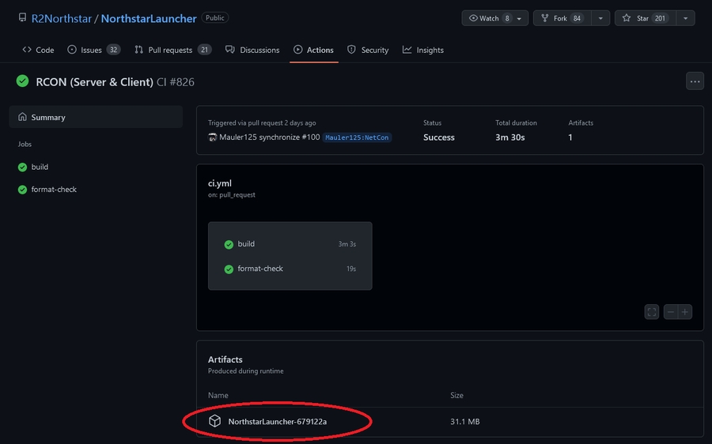Viewport: 712px width, 444px height.
Task: Expand the Watch dropdown arrow
Action: (x=519, y=18)
